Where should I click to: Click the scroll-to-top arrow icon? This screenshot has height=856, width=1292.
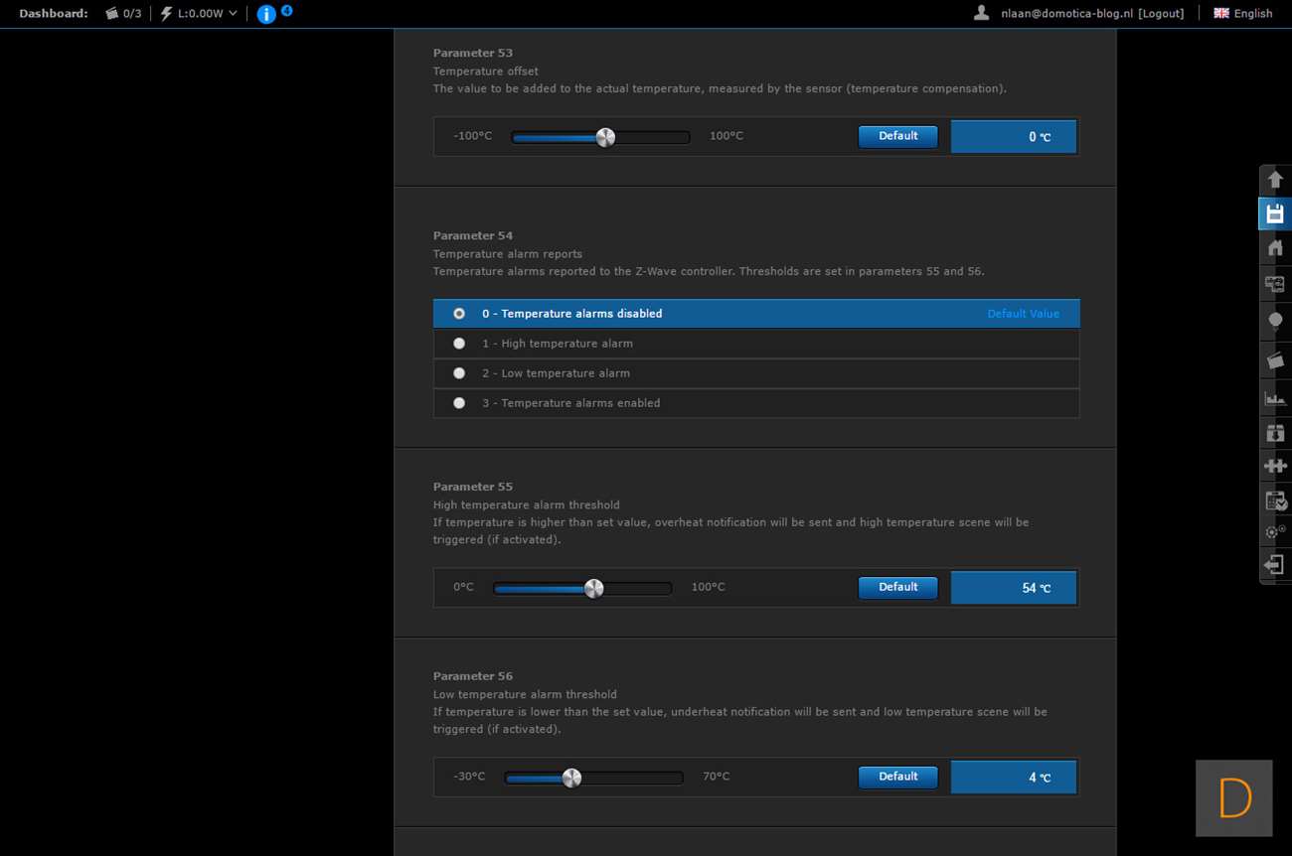[1274, 181]
